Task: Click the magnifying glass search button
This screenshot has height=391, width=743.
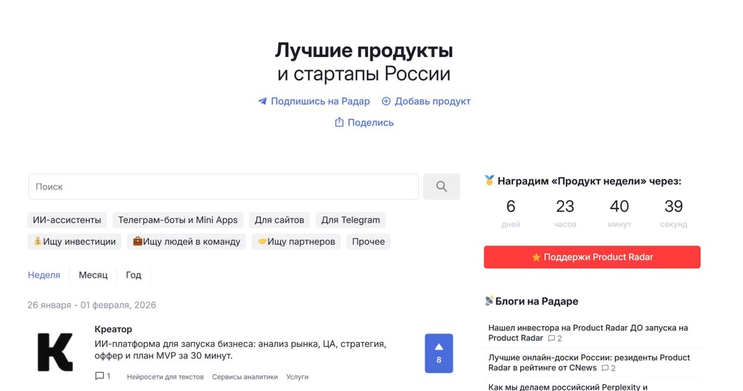Action: (441, 187)
